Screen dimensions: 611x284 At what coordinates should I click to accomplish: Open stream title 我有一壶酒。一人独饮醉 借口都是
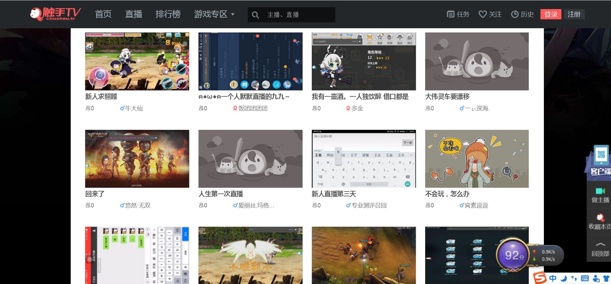pyautogui.click(x=360, y=96)
